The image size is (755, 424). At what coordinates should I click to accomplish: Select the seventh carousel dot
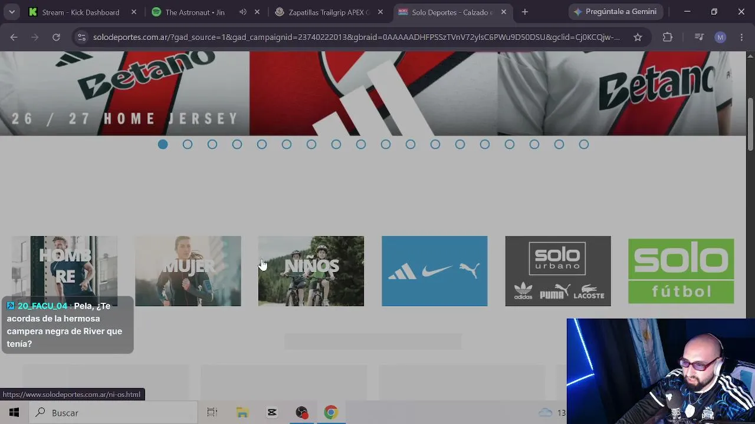[311, 144]
